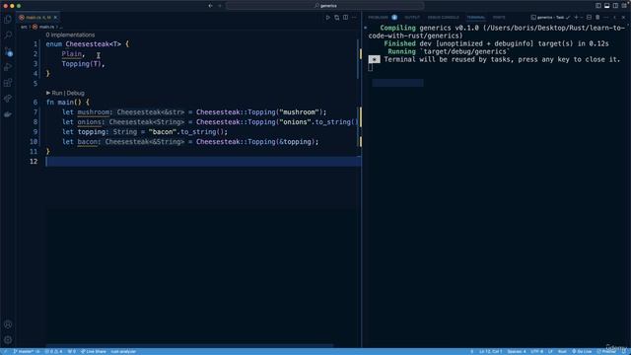This screenshot has width=631, height=355.
Task: Open terminal launch profile dropdown arrow
Action: coord(582,18)
